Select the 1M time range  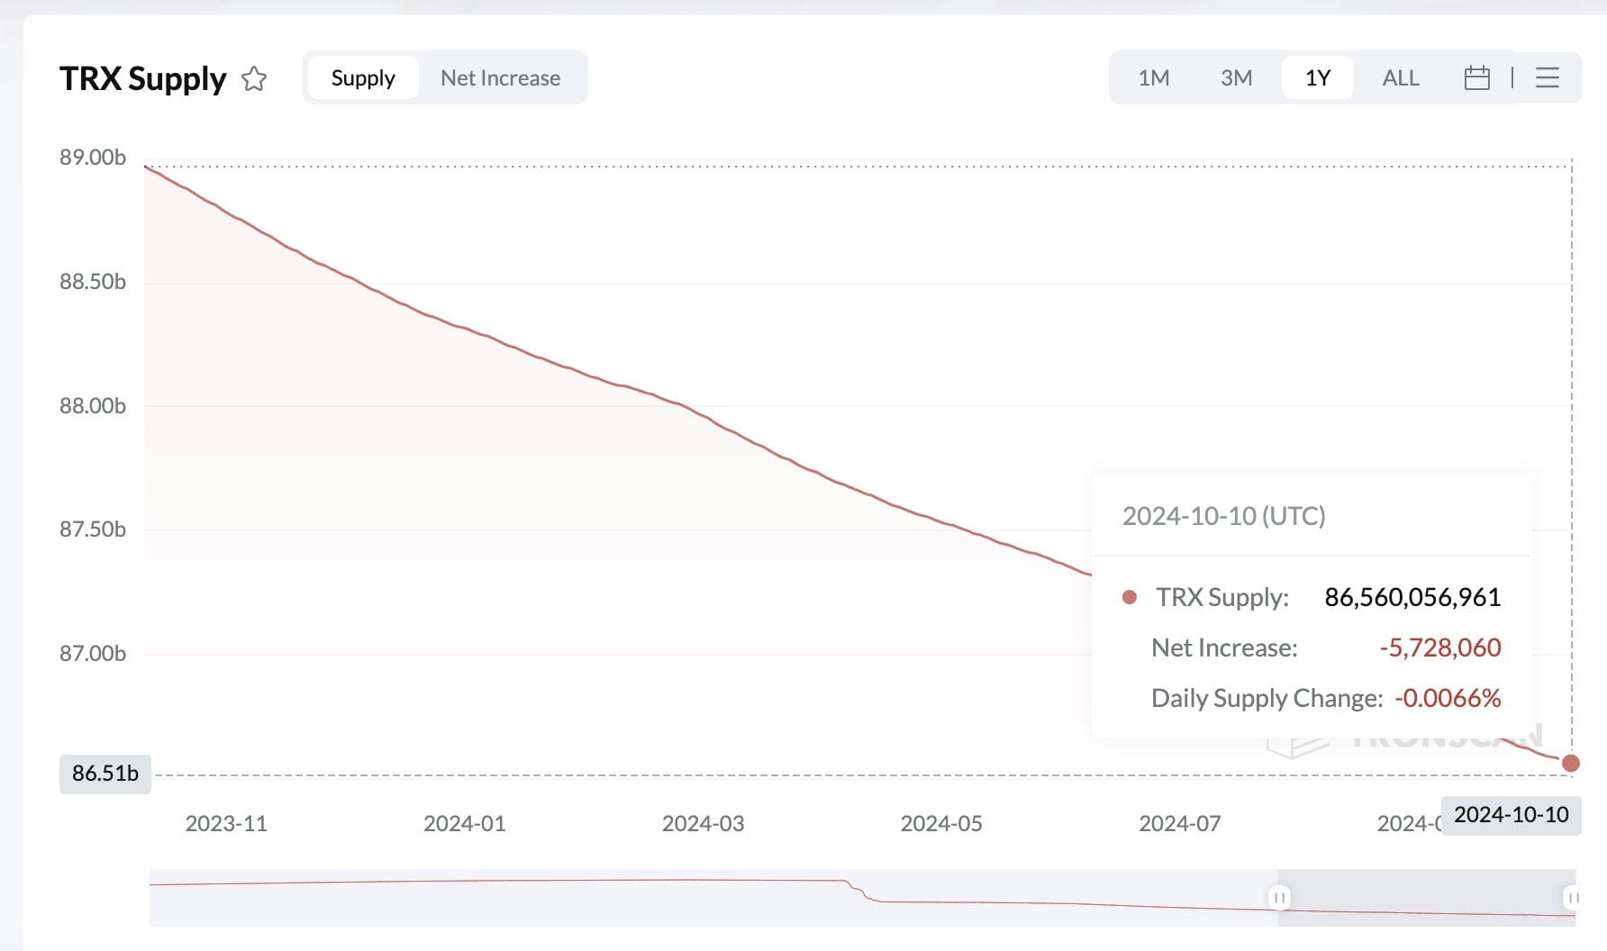point(1154,77)
